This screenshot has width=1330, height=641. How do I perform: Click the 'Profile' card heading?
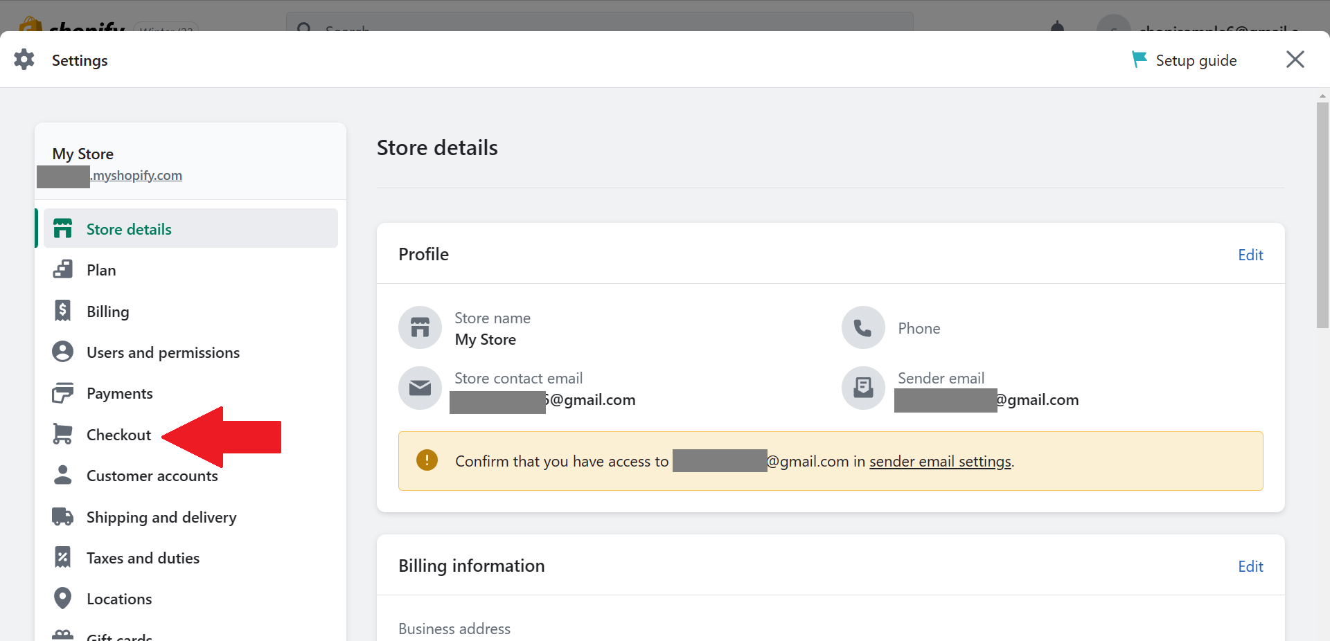pos(423,254)
